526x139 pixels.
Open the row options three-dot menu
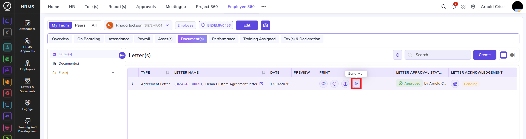pos(132,83)
